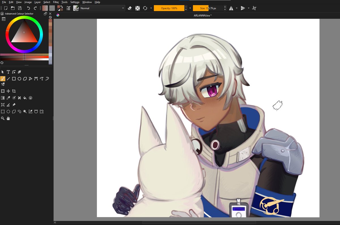Viewport: 340px width, 225px height.
Task: Redo the last undone action
Action: coord(35,8)
